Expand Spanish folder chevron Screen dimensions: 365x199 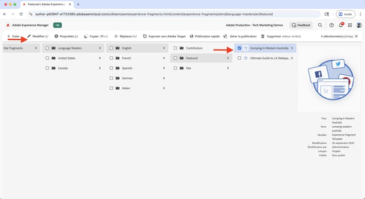coord(164,68)
